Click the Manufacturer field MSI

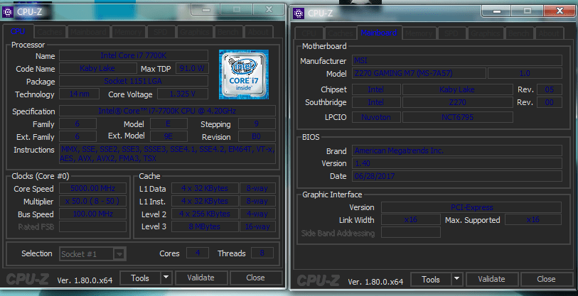click(x=457, y=60)
